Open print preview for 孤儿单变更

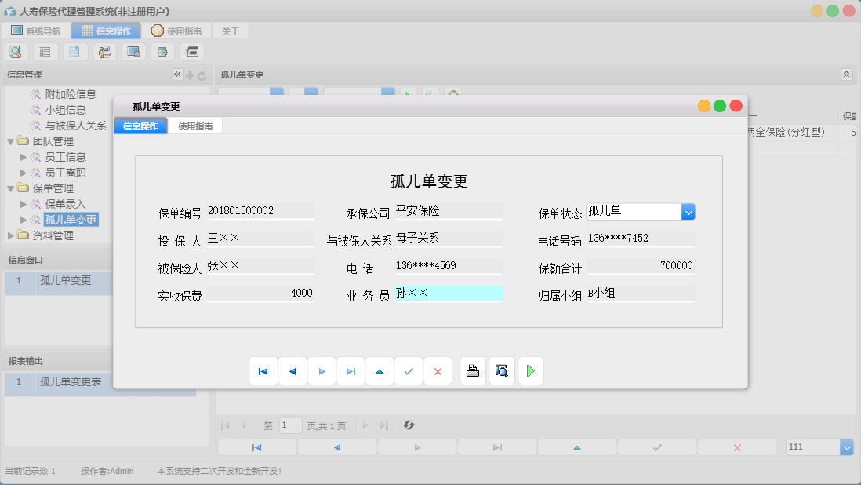coord(501,370)
